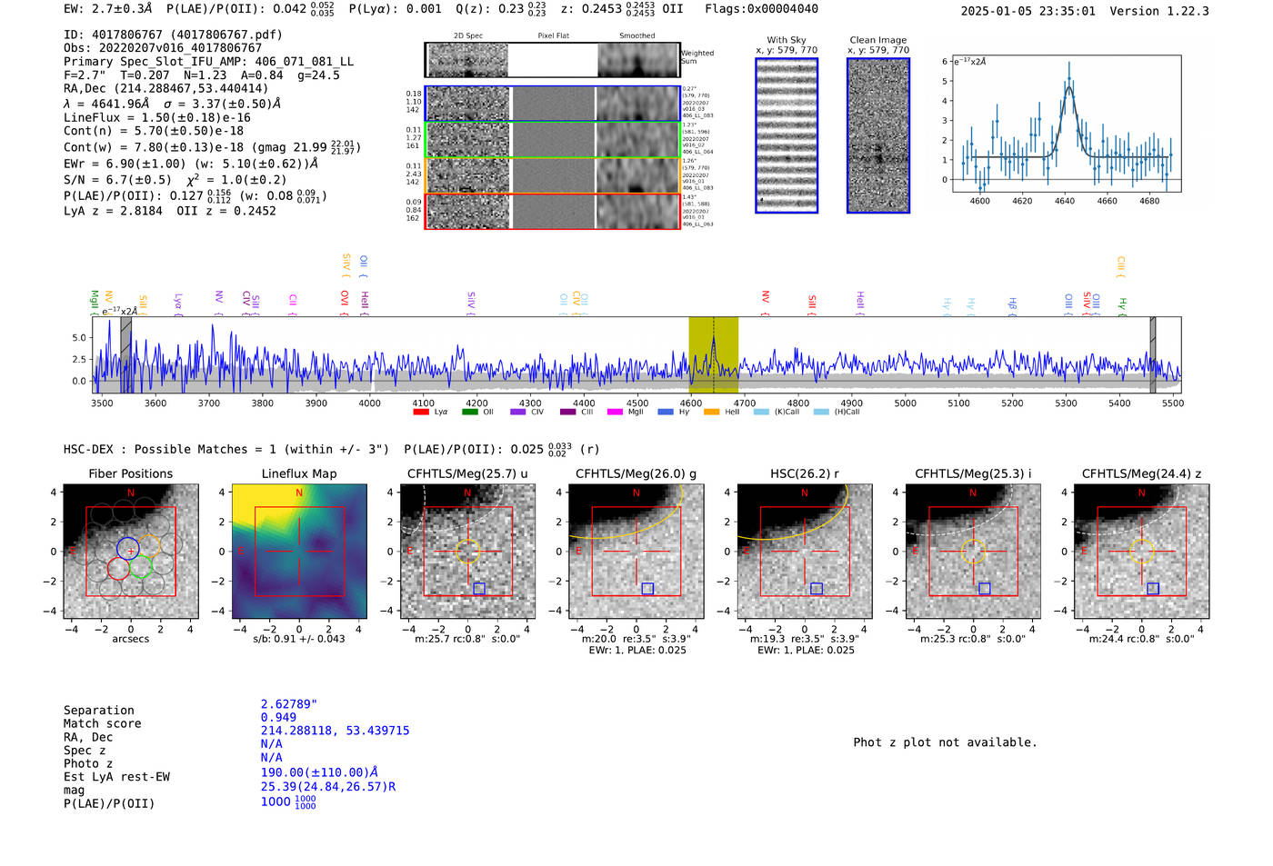This screenshot has height=866, width=1273.
Task: Click the red fiber circle in Fiber Positions
Action: click(x=118, y=569)
